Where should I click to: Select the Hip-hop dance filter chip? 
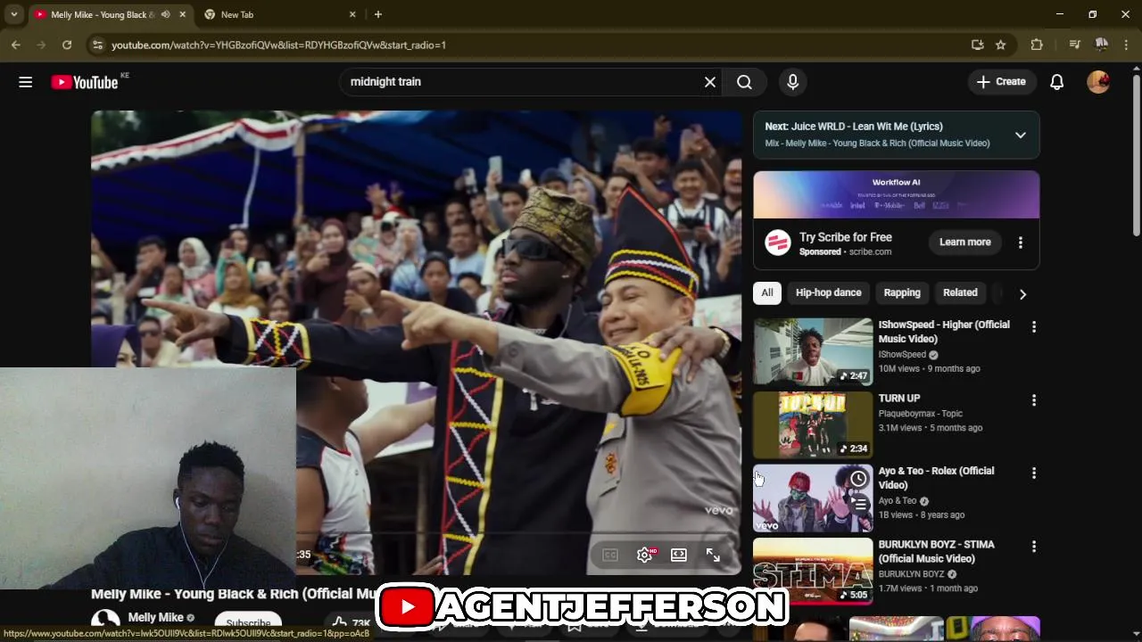tap(828, 292)
